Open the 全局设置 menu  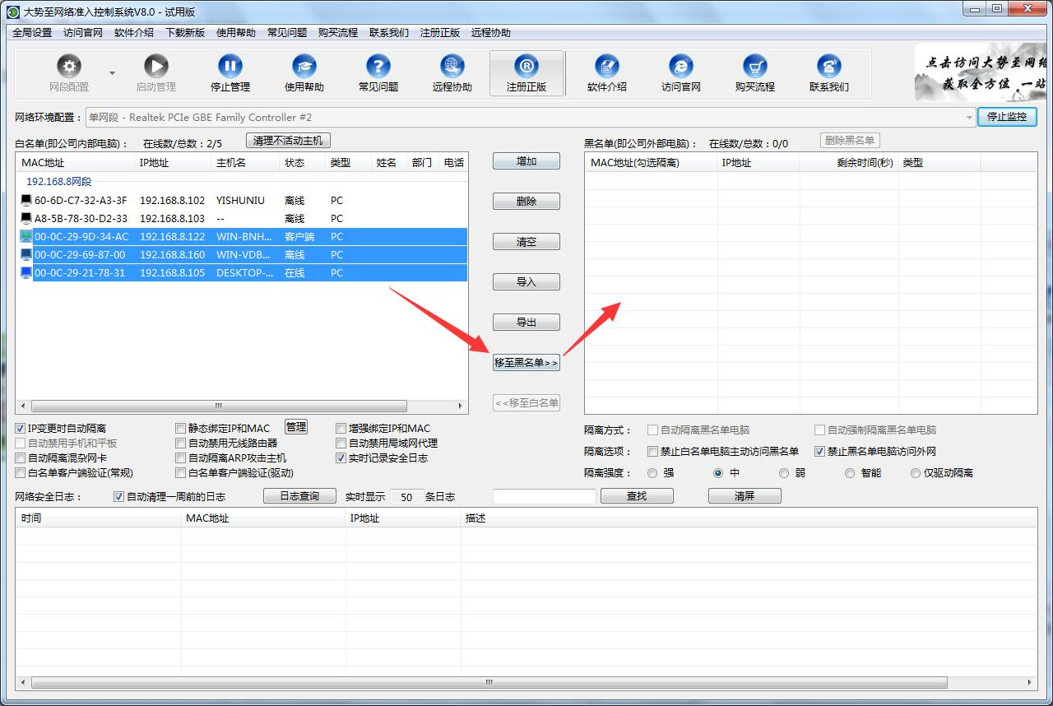click(x=32, y=33)
